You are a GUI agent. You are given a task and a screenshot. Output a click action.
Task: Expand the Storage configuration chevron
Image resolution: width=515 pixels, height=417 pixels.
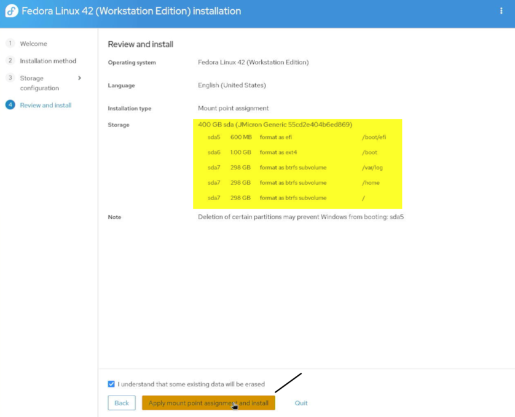79,78
